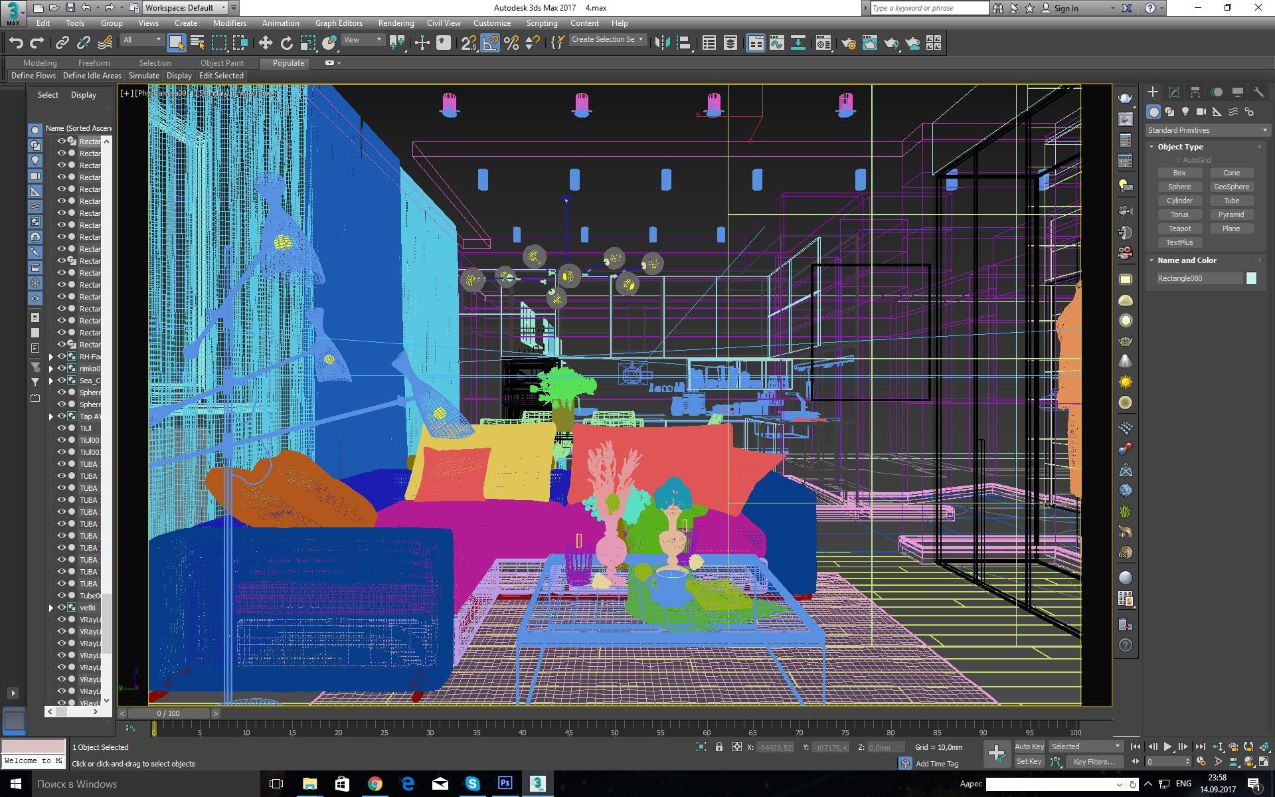Open the Modify panel tab icon

point(1173,92)
